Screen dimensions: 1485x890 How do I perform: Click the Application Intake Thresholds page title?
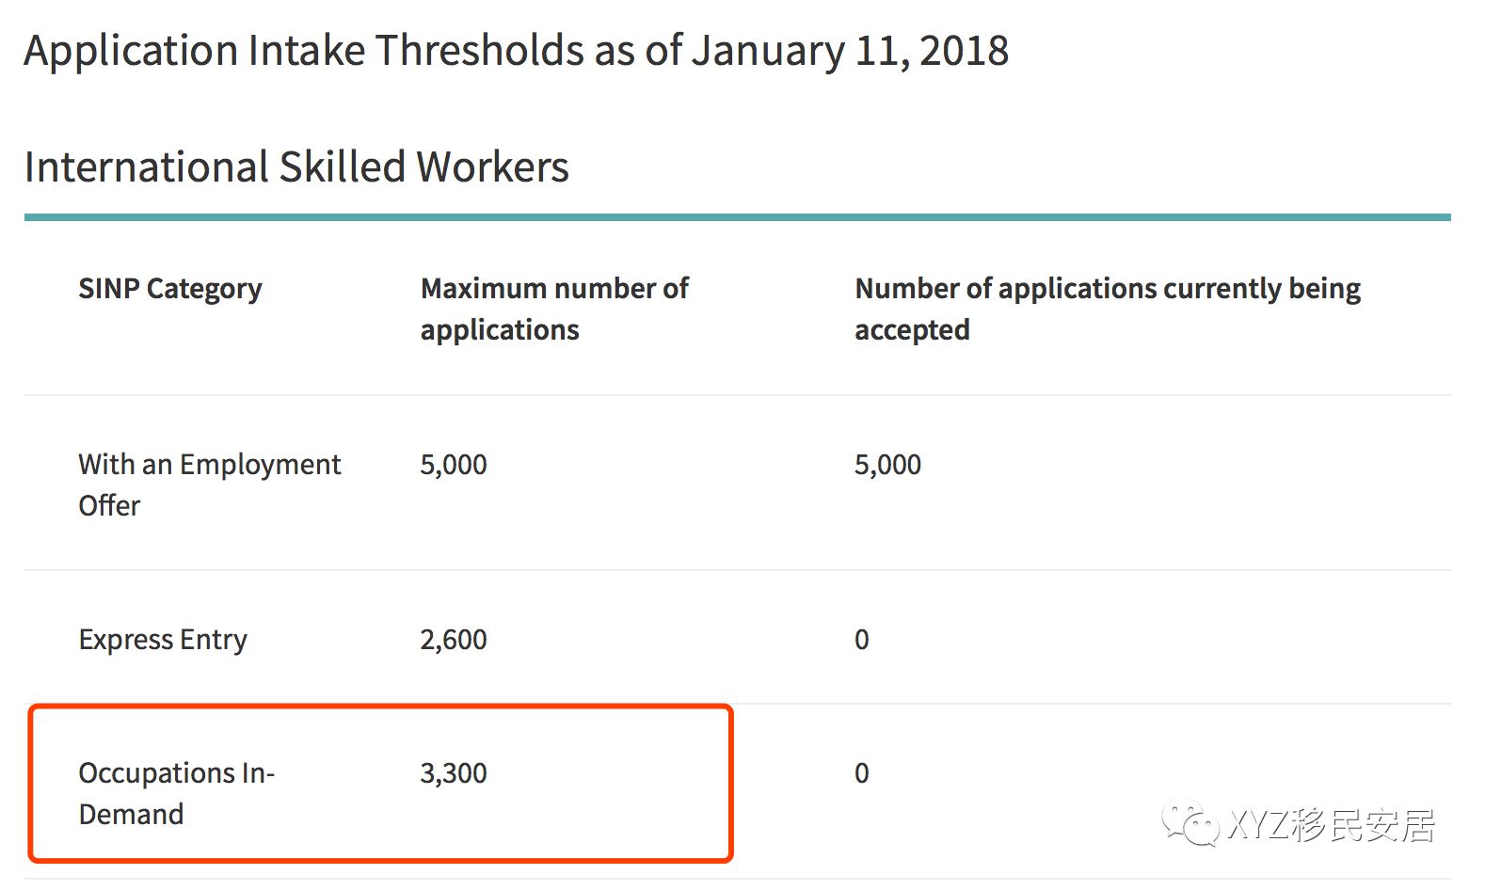(x=516, y=51)
